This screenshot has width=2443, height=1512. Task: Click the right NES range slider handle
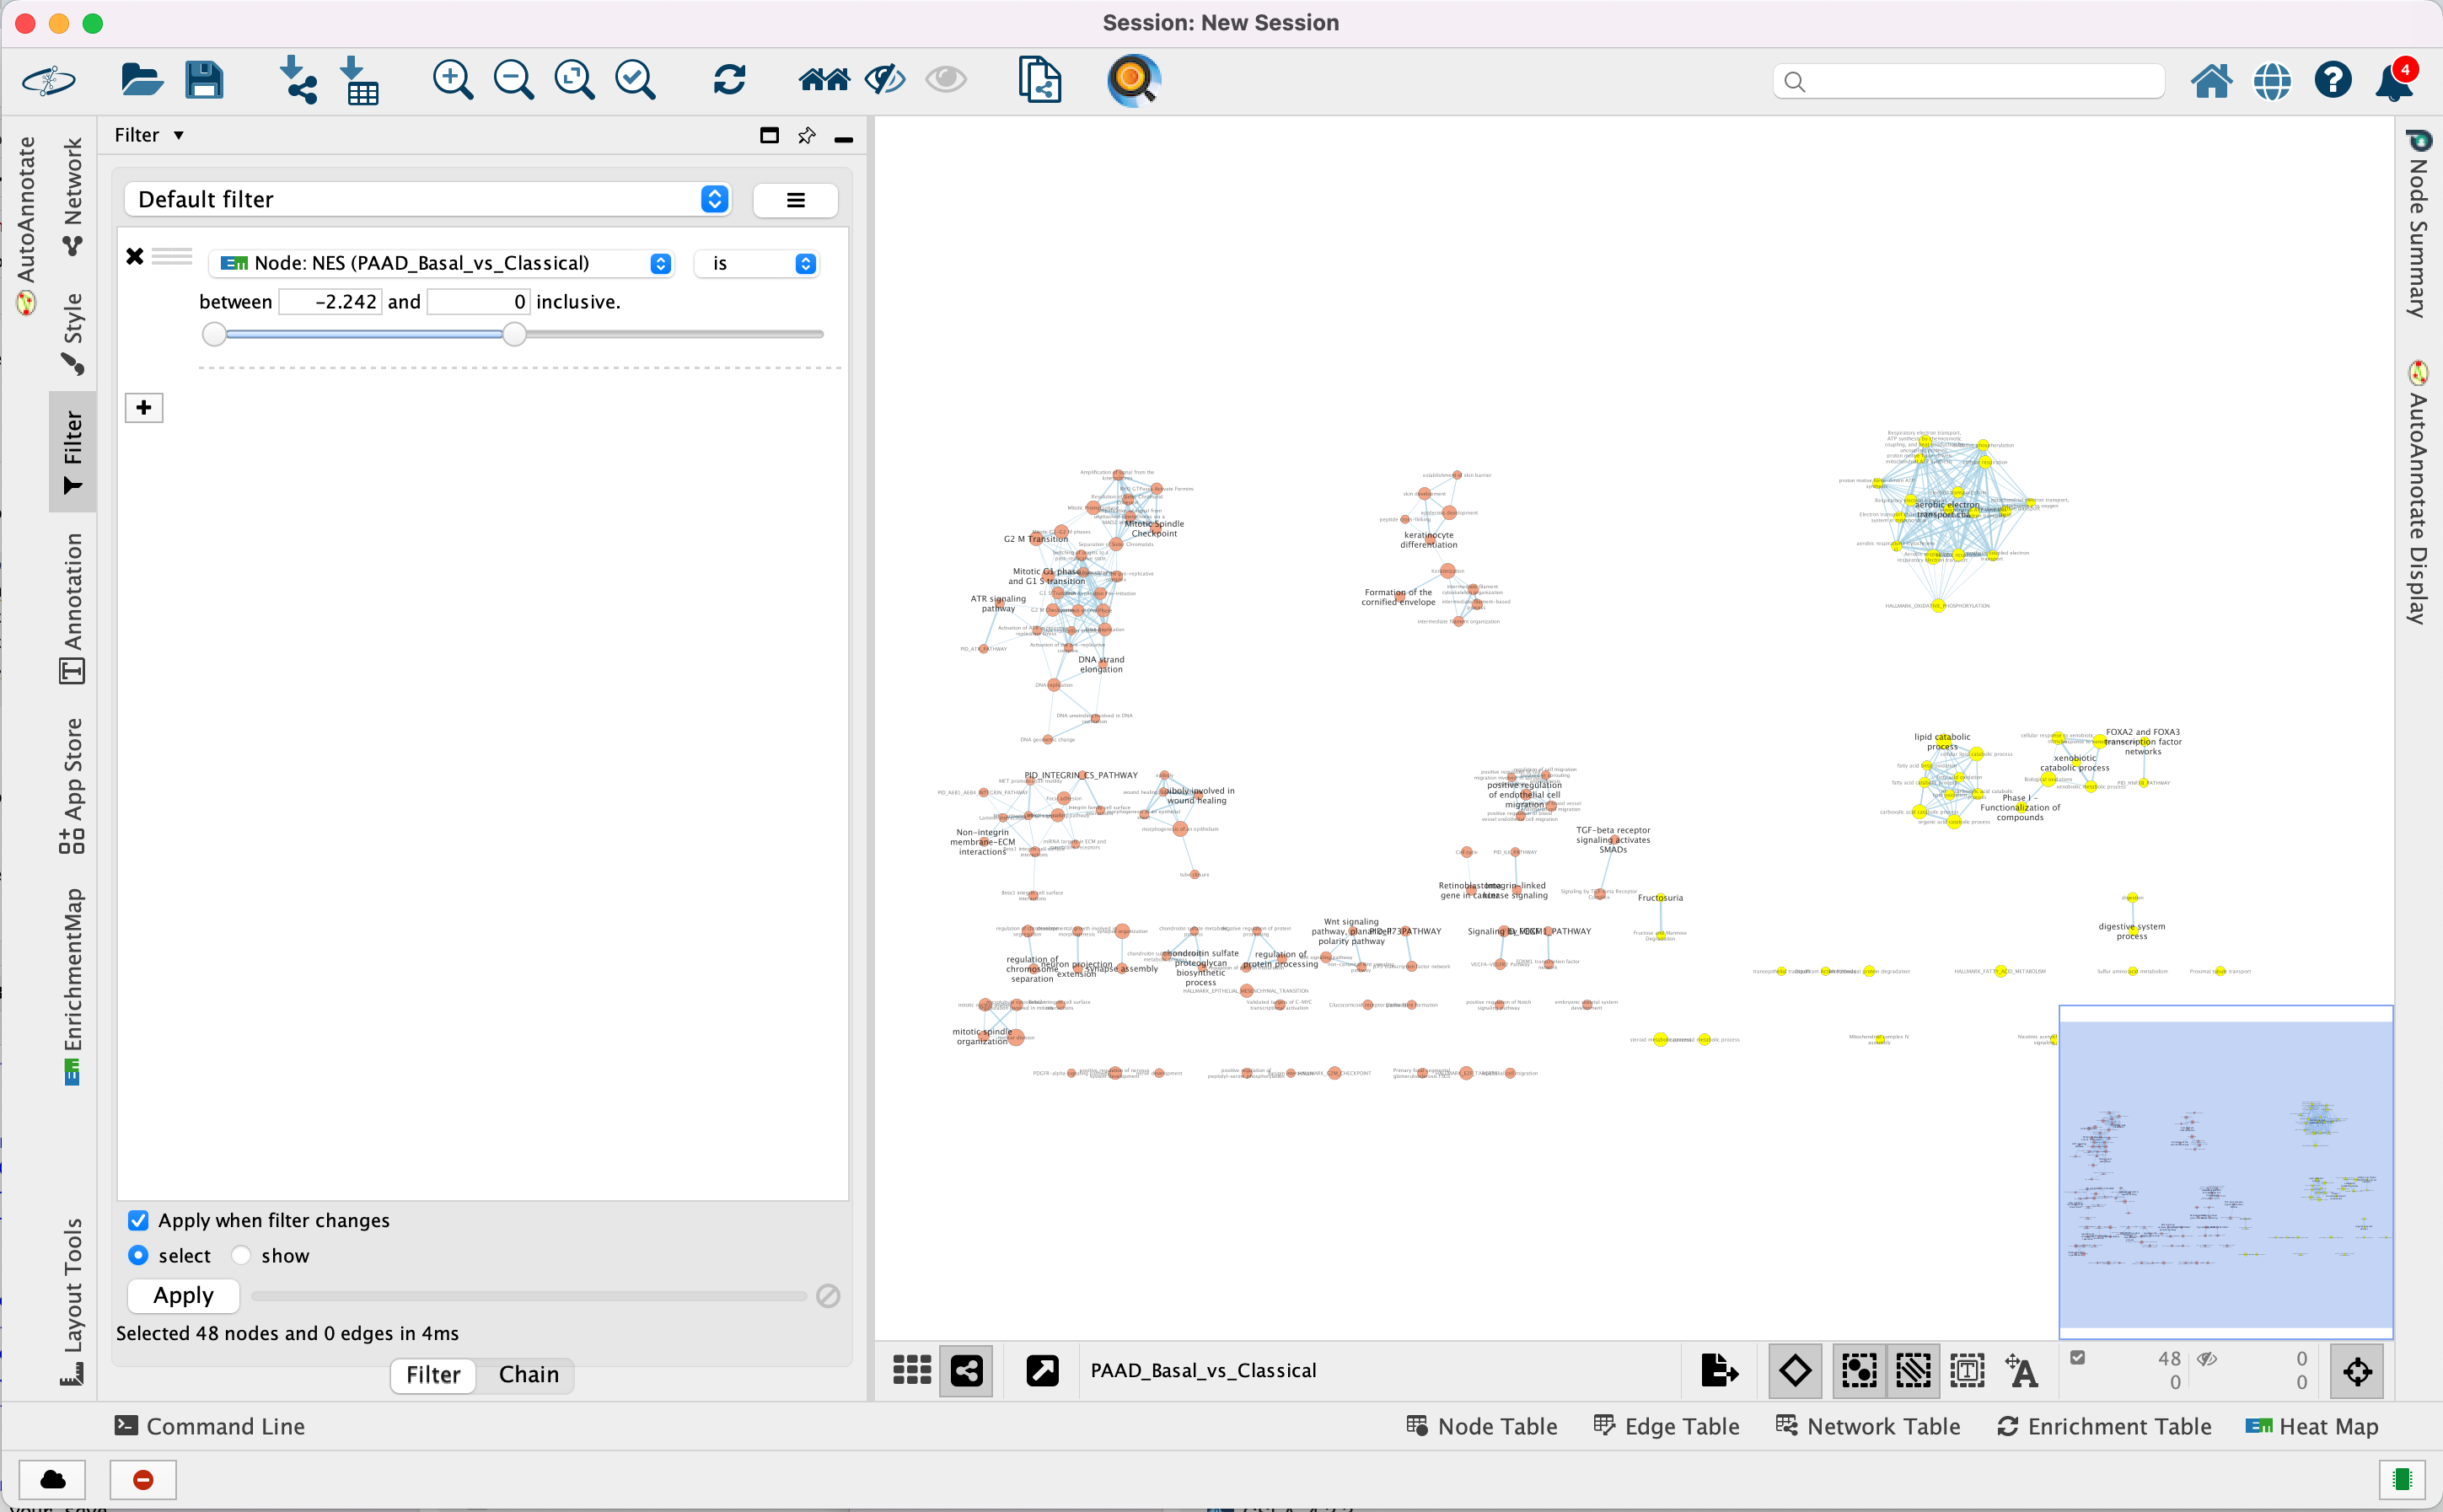click(x=514, y=334)
